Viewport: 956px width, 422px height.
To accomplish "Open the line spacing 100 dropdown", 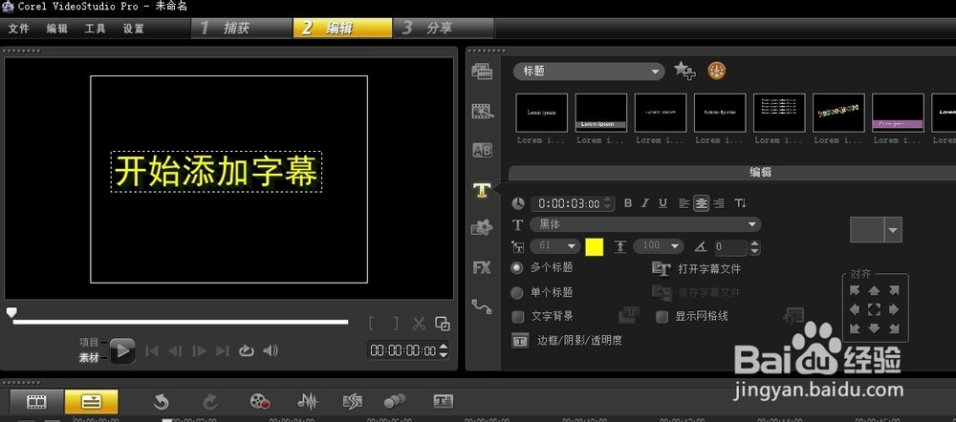I will (658, 246).
